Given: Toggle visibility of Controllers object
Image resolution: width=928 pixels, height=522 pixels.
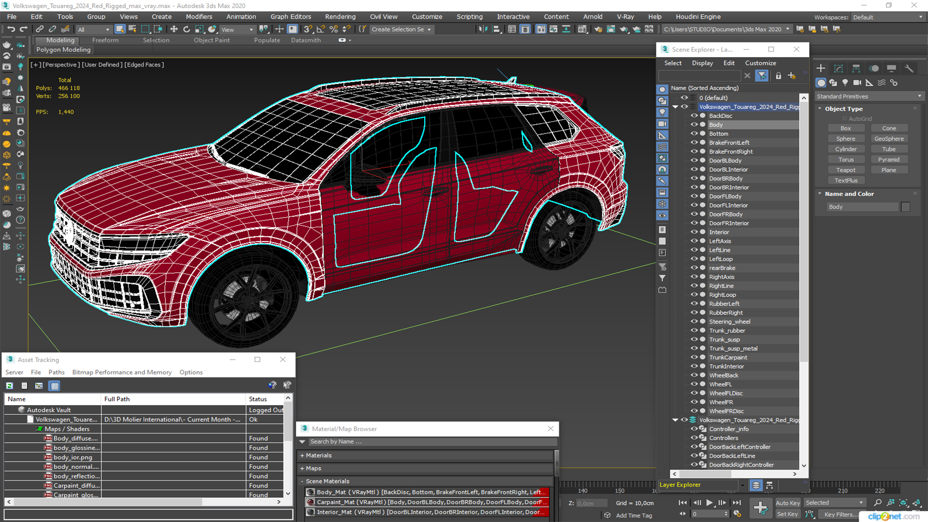Looking at the screenshot, I should [694, 438].
